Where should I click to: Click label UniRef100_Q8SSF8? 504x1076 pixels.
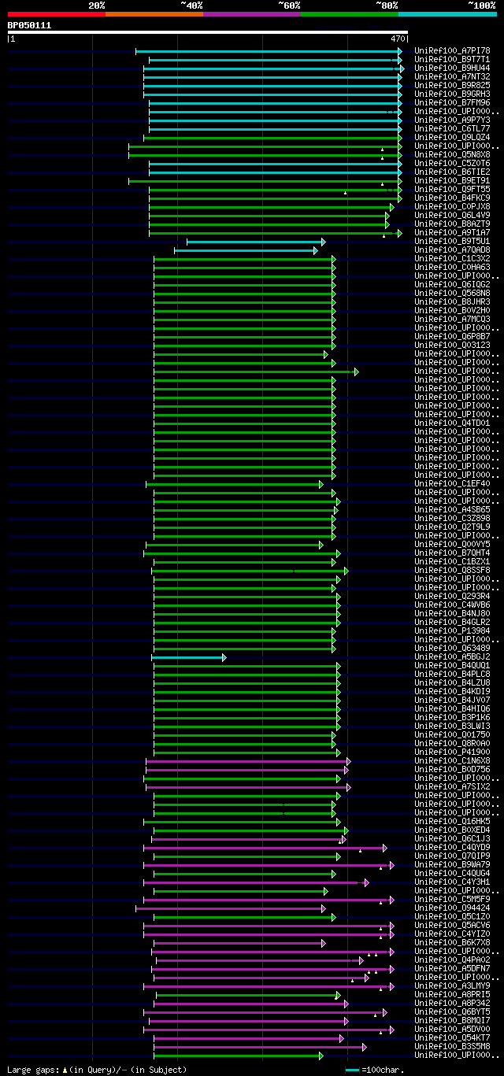click(452, 570)
